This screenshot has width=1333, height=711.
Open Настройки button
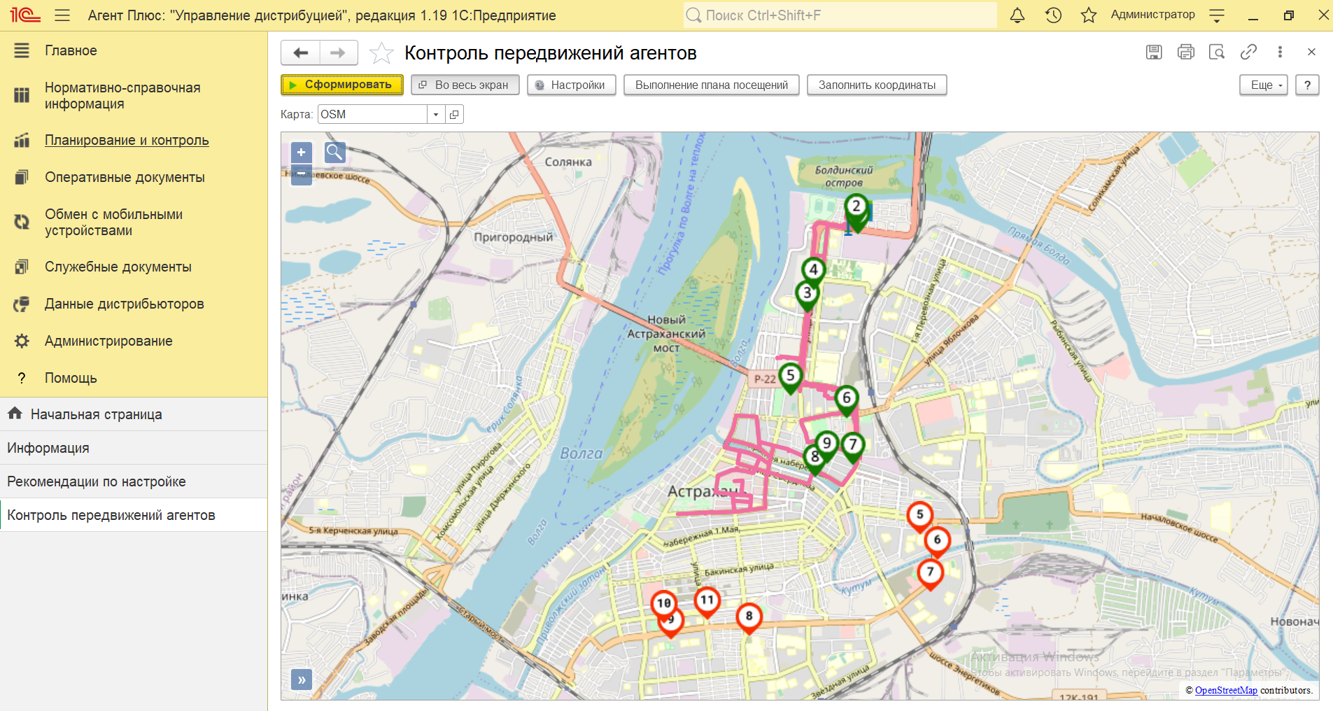tap(571, 85)
